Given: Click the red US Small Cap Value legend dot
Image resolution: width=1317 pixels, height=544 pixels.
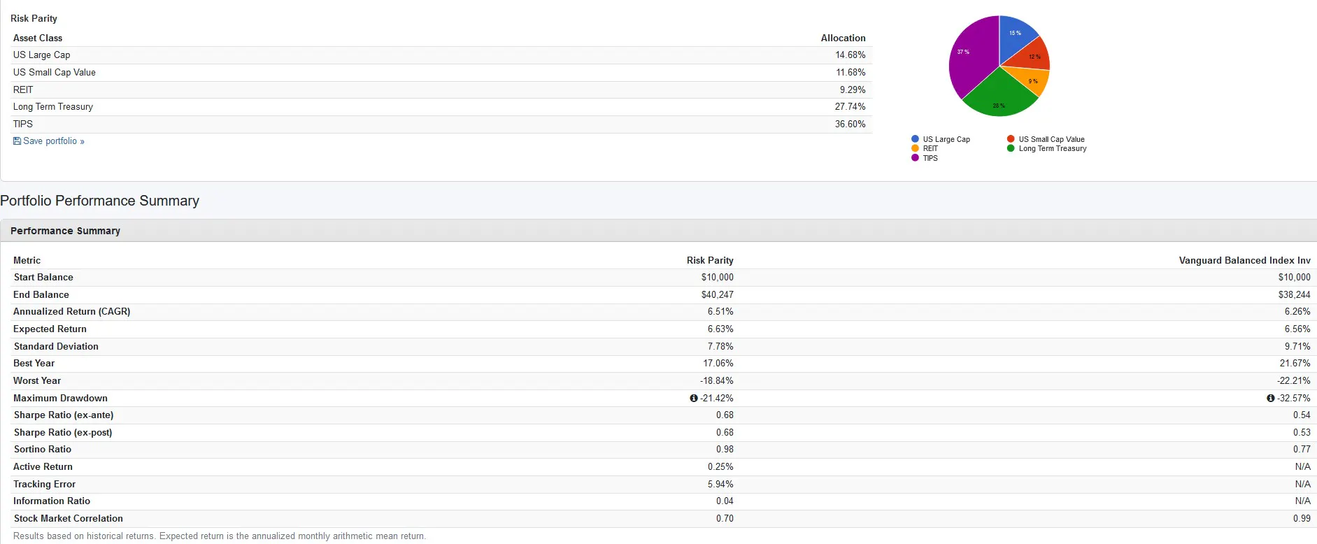Looking at the screenshot, I should click(1011, 139).
